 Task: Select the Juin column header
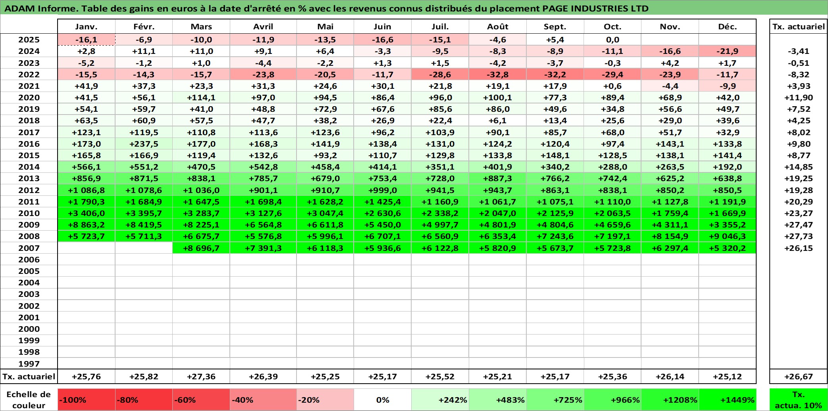pyautogui.click(x=382, y=27)
